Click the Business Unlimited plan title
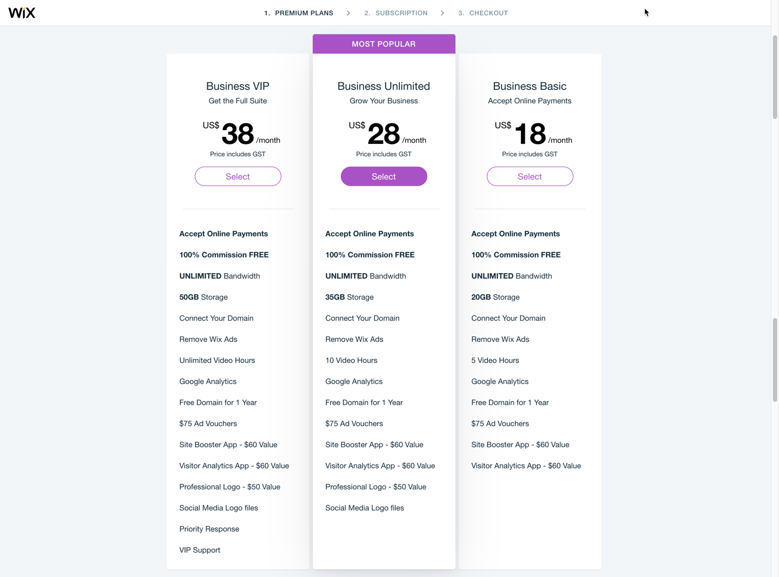The height and width of the screenshot is (577, 779). pos(384,86)
